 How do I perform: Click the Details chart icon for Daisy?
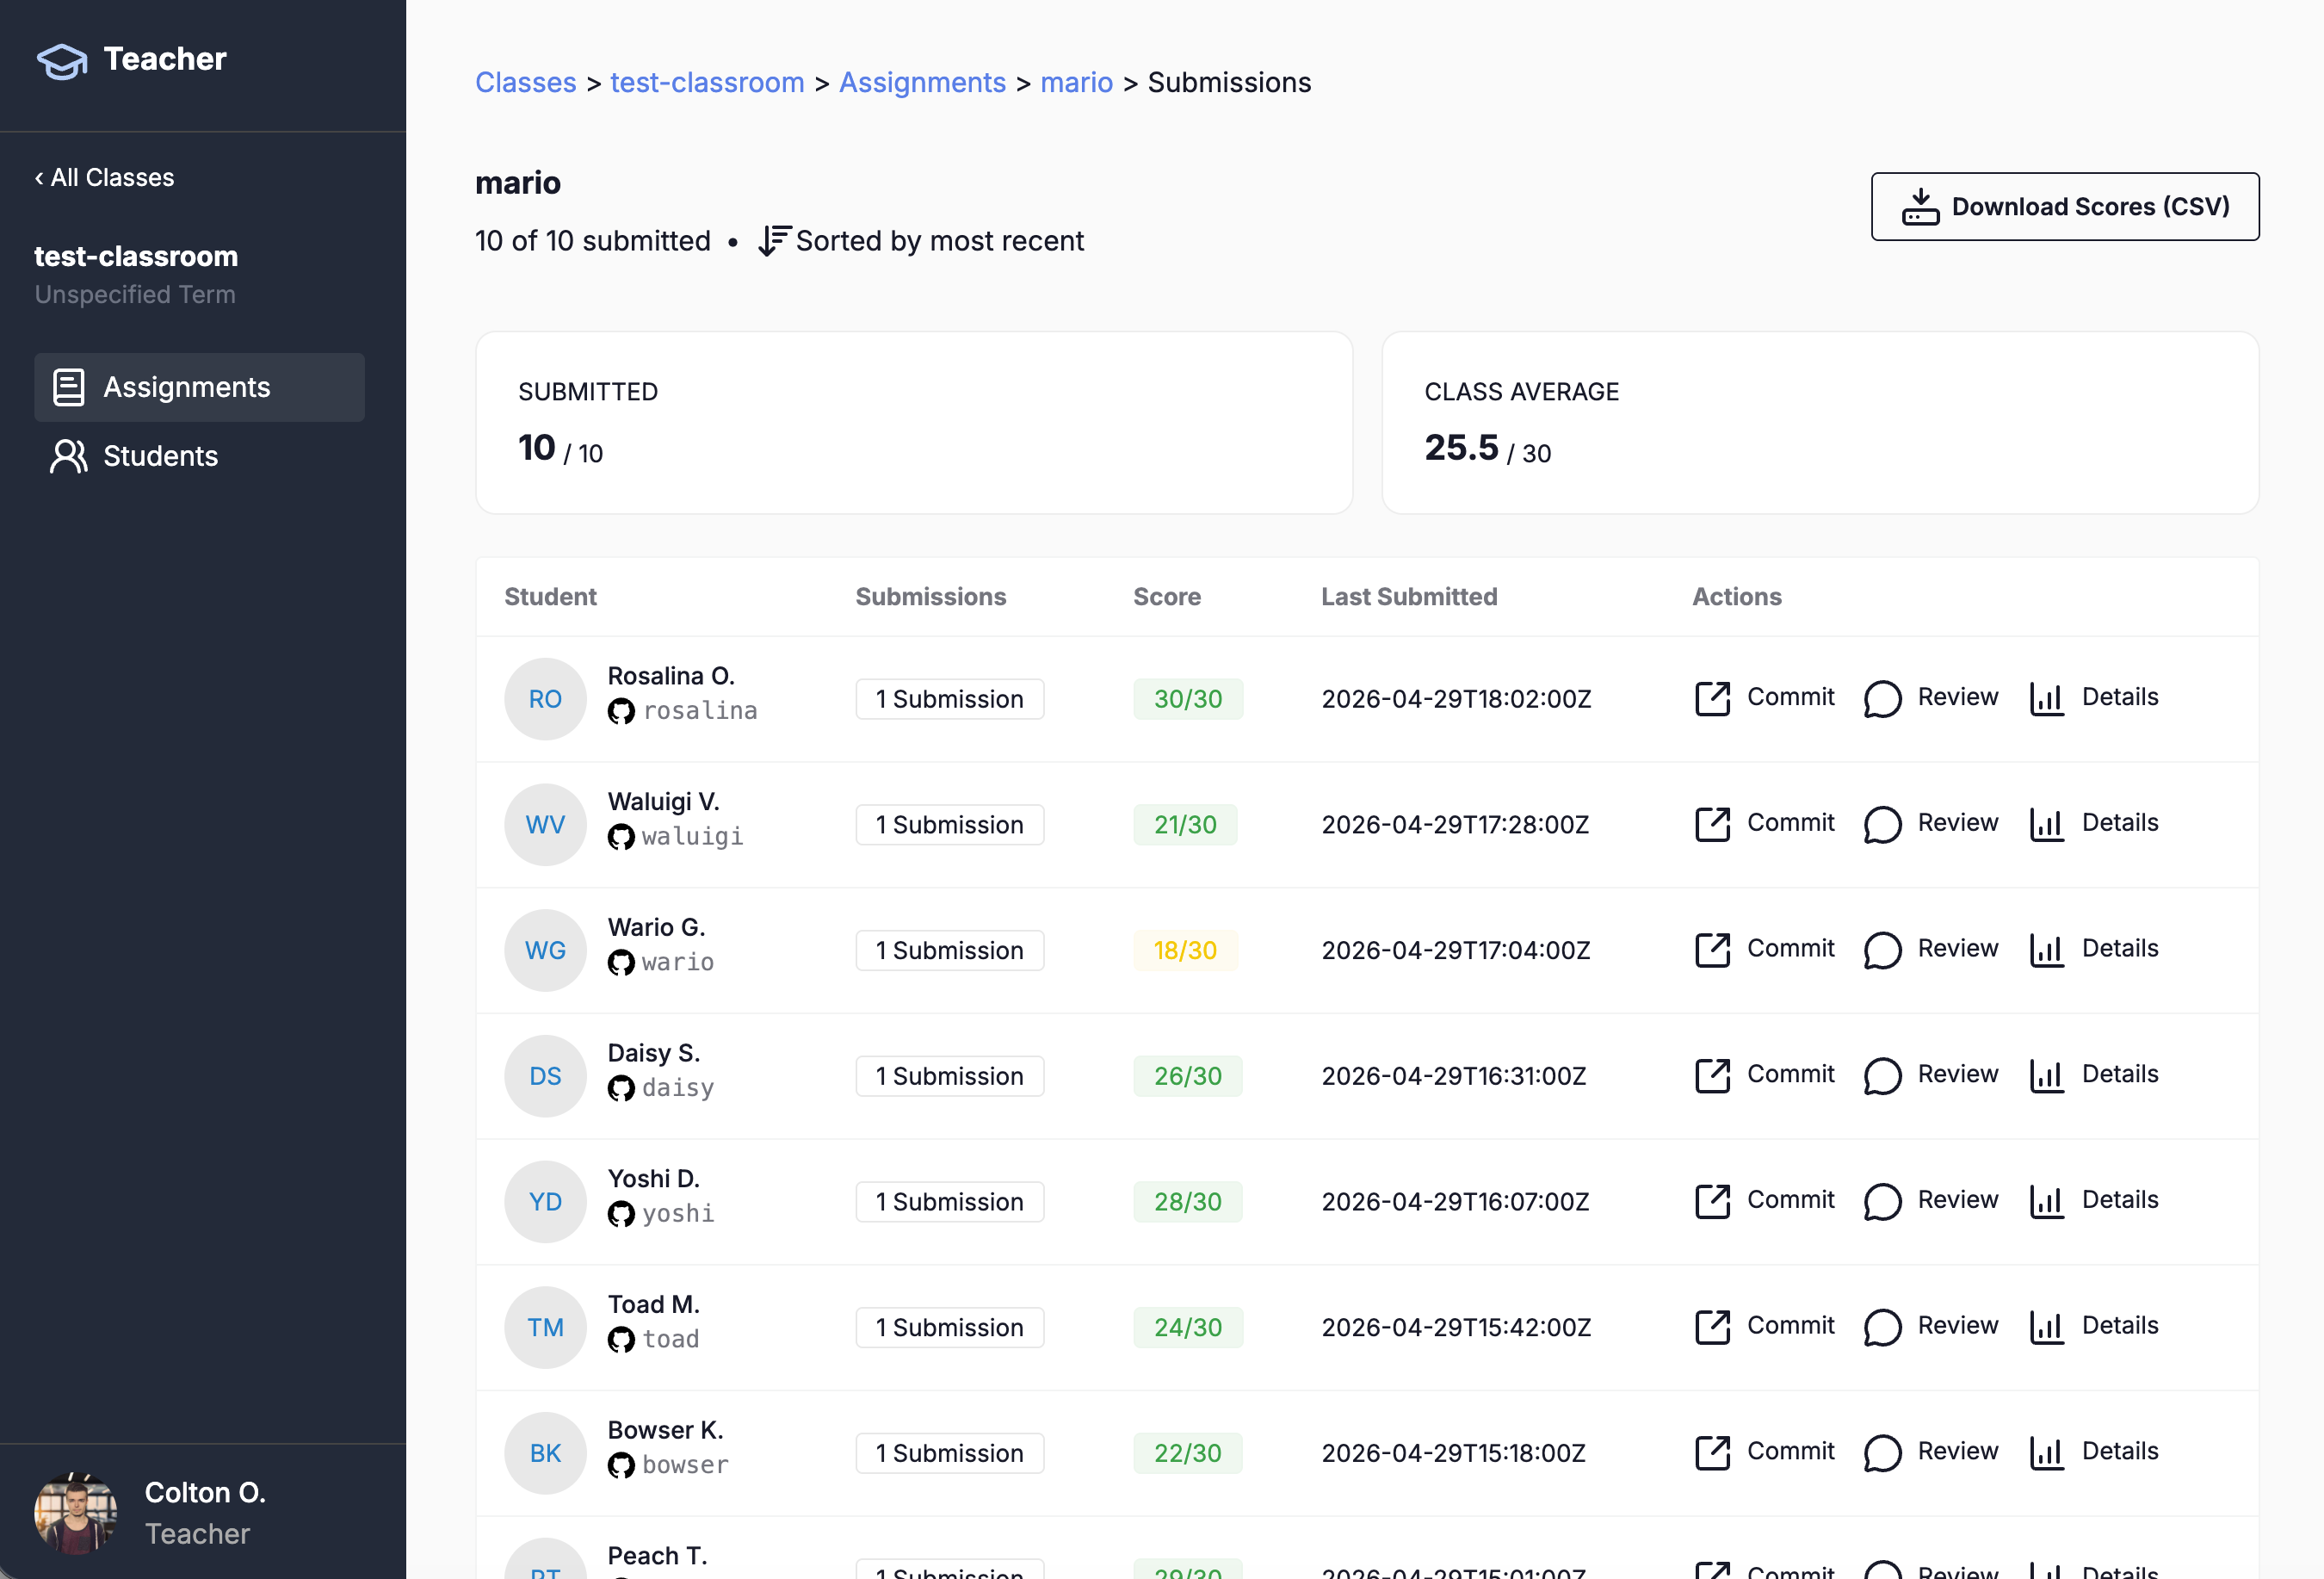(x=2046, y=1075)
